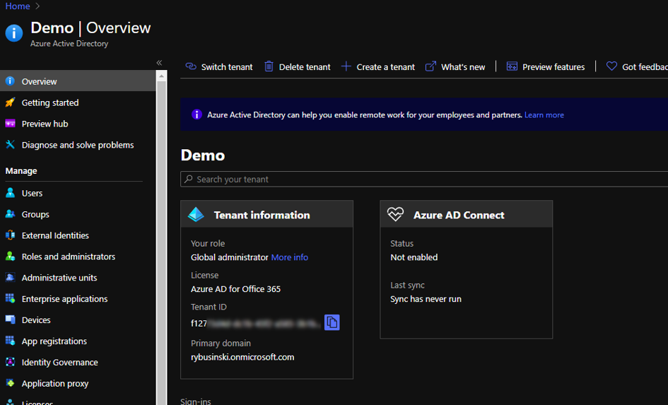Open Preview hub
This screenshot has height=405, width=668.
click(45, 124)
